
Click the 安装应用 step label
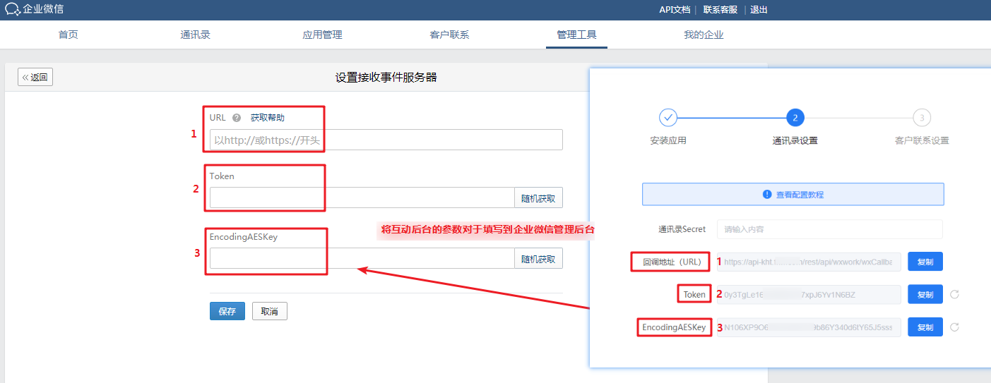pos(668,140)
